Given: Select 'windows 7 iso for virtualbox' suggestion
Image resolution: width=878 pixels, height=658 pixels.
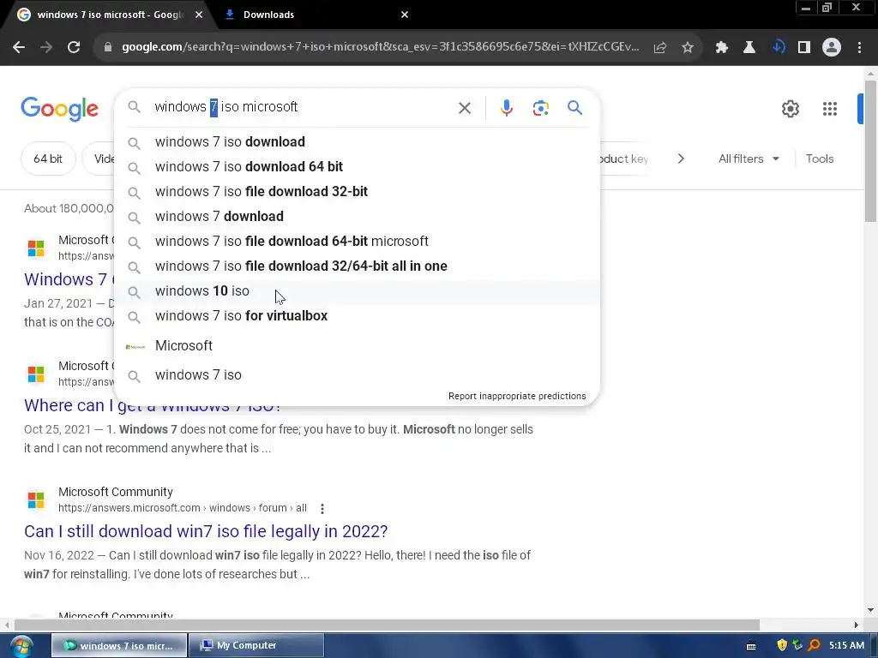Looking at the screenshot, I should click(x=357, y=315).
